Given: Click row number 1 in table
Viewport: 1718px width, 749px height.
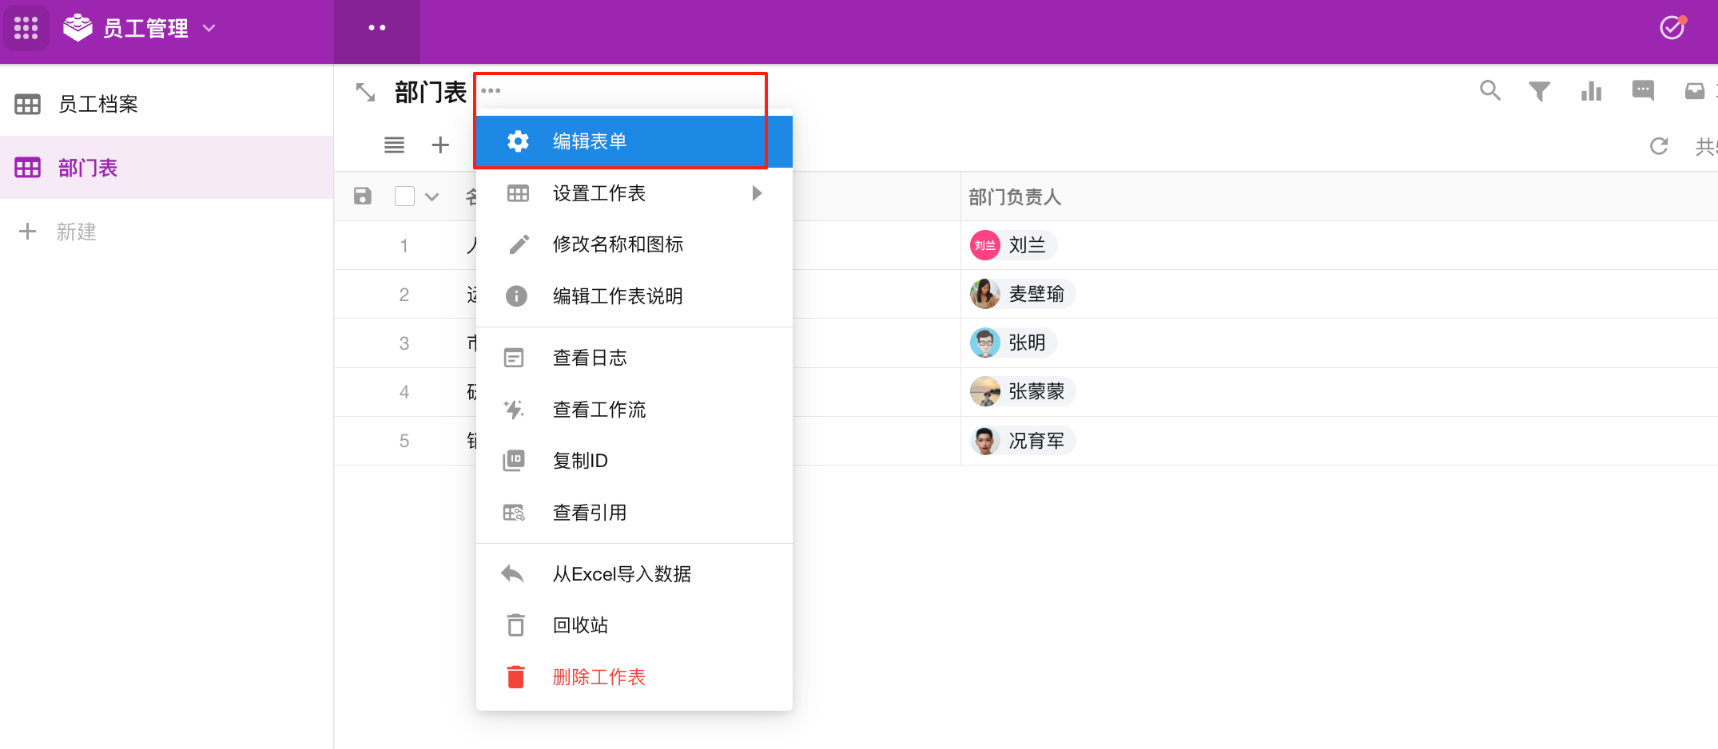Looking at the screenshot, I should pos(404,246).
